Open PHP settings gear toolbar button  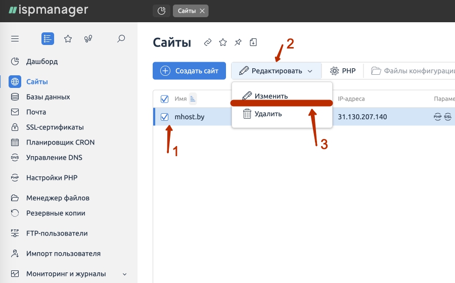[343, 71]
